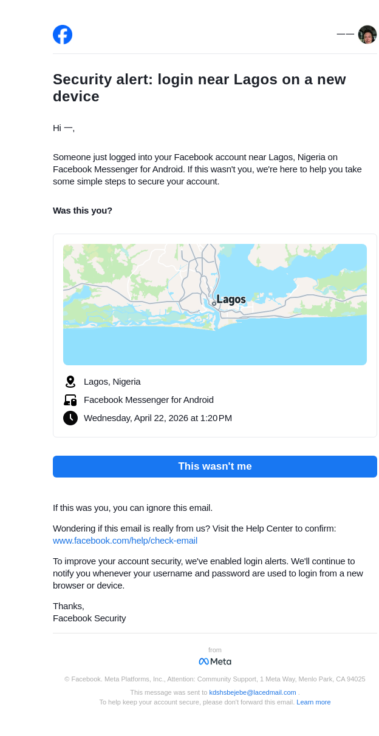Click the location pin icon
This screenshot has width=379, height=736.
click(x=70, y=382)
